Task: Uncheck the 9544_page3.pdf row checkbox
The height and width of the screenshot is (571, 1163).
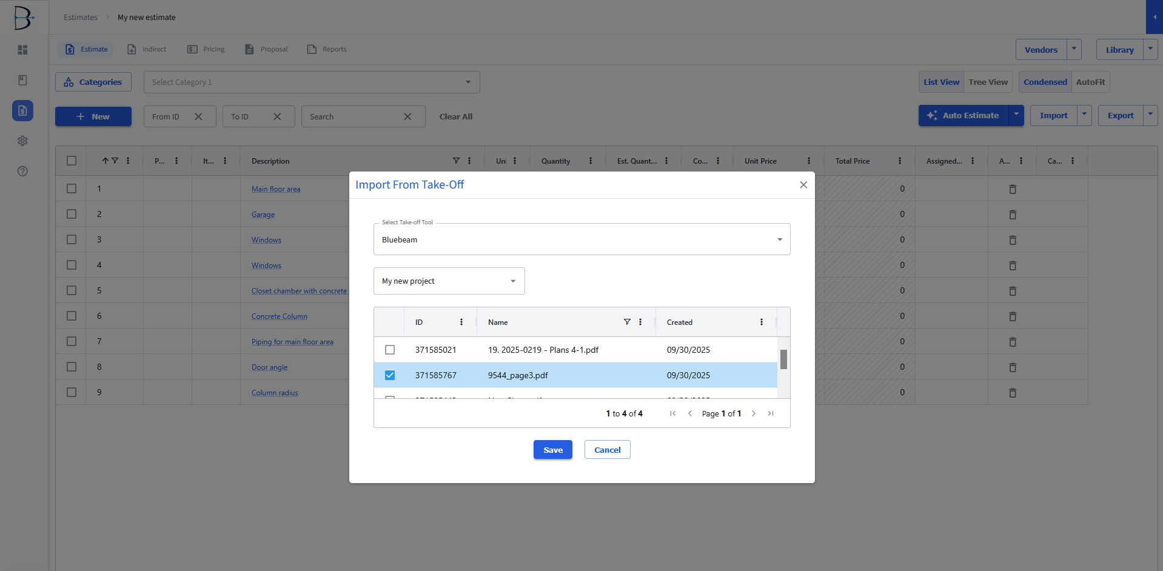Action: coord(390,375)
